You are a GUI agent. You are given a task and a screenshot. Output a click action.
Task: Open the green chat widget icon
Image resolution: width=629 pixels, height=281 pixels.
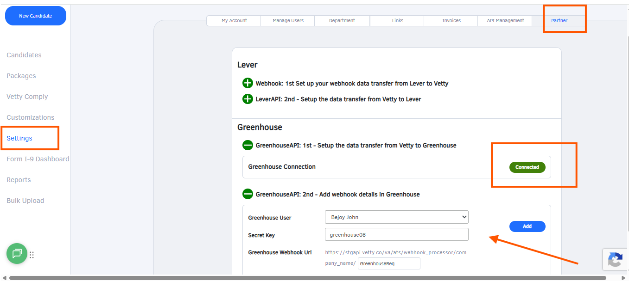pyautogui.click(x=17, y=253)
